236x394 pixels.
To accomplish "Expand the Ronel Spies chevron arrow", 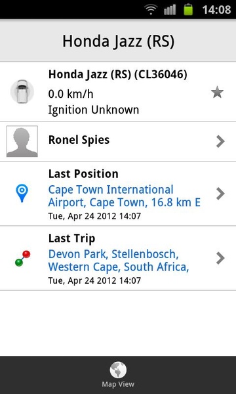I will [x=220, y=141].
